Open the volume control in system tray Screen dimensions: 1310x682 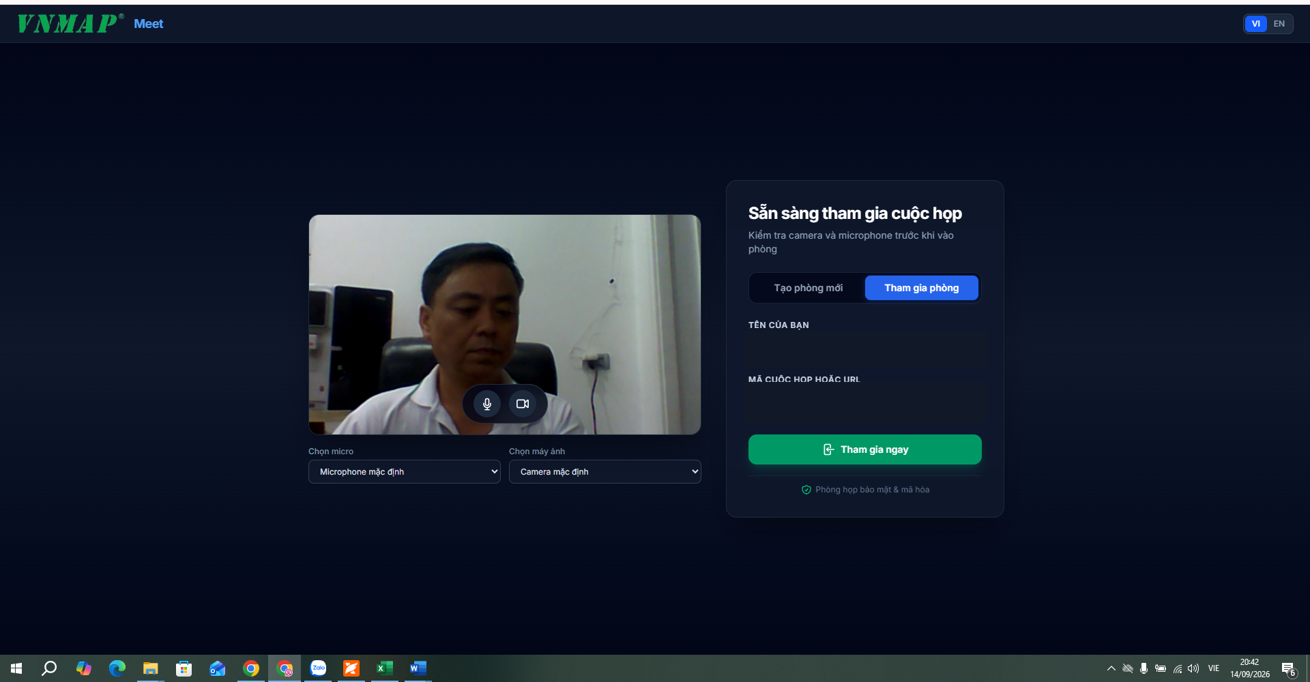click(x=1193, y=668)
